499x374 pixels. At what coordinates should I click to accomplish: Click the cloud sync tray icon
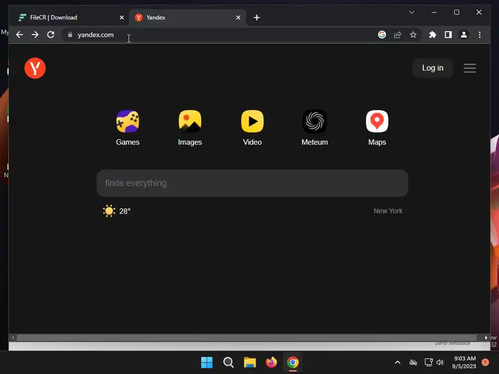(413, 362)
